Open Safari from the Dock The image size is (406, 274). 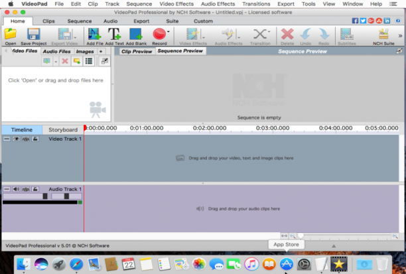pyautogui.click(x=76, y=264)
